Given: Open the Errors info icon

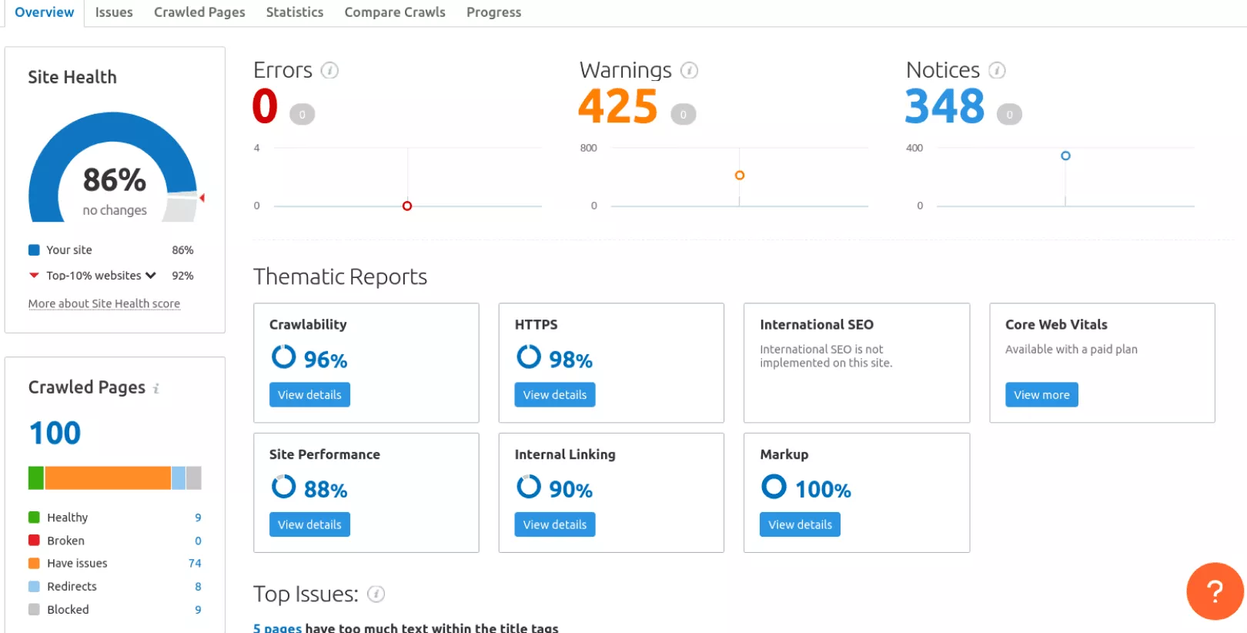Looking at the screenshot, I should click(x=329, y=71).
